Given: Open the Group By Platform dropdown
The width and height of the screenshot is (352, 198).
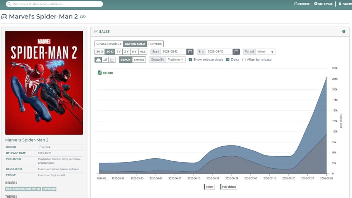Looking at the screenshot, I should [x=176, y=60].
